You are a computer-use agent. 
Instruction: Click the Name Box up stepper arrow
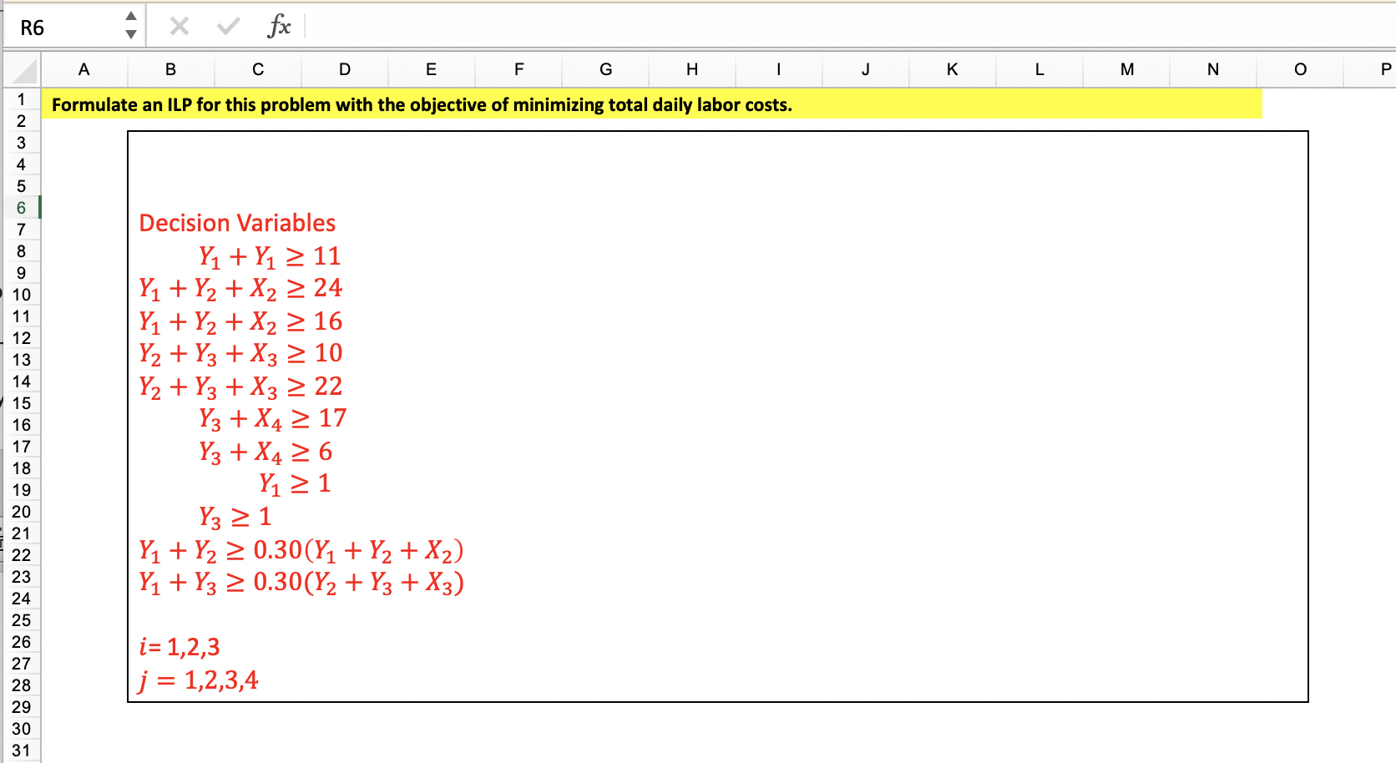pos(132,18)
